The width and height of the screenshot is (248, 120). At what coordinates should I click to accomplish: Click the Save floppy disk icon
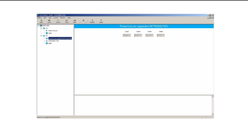pyautogui.click(x=49, y=20)
